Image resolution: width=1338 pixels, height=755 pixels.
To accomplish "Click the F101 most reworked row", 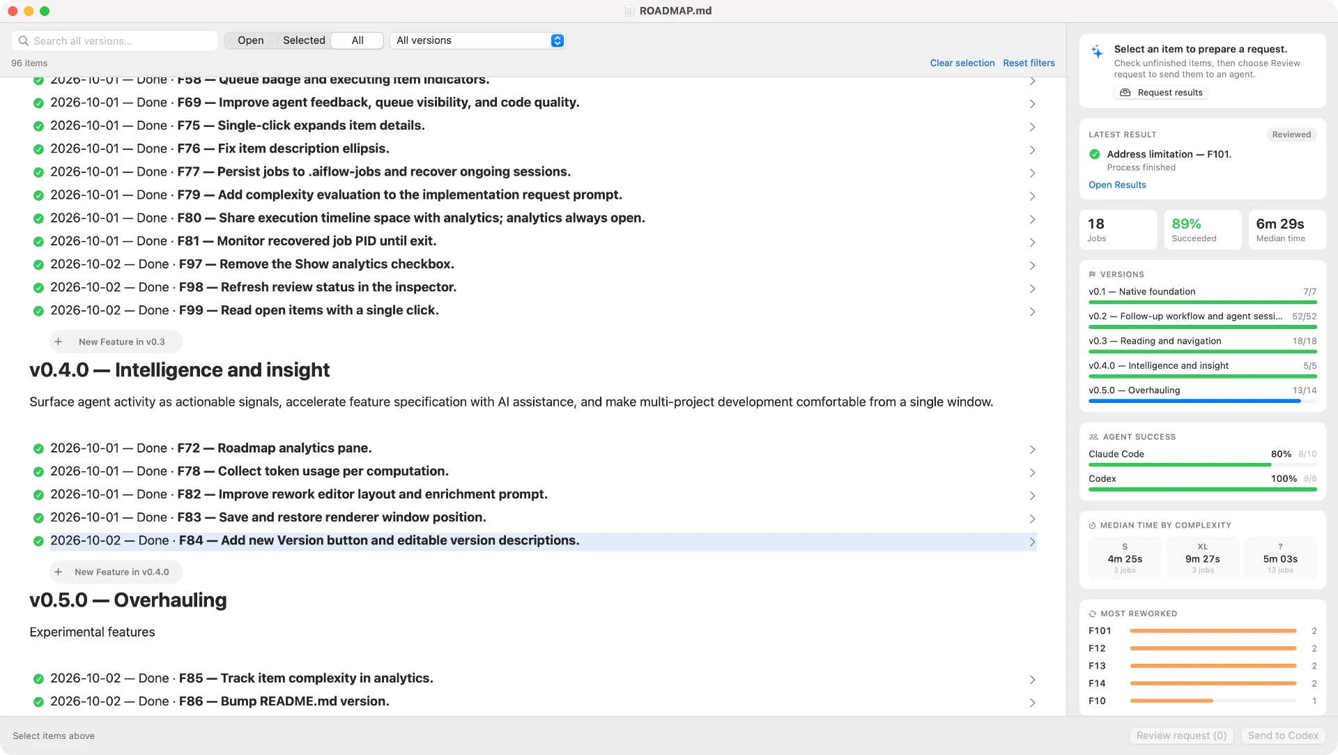I will click(1203, 631).
